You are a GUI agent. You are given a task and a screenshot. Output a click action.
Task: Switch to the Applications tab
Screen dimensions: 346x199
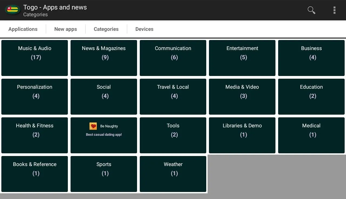click(23, 29)
